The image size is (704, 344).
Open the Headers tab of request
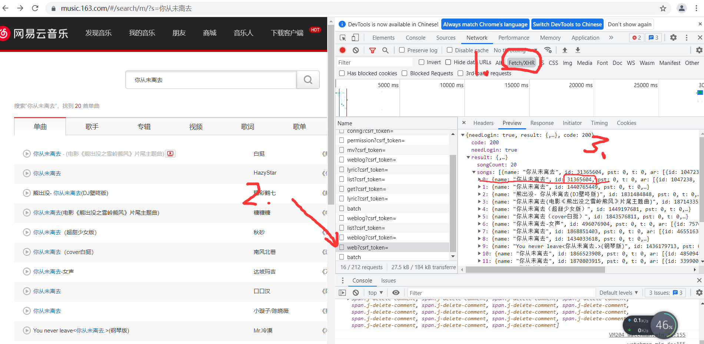[x=483, y=123]
